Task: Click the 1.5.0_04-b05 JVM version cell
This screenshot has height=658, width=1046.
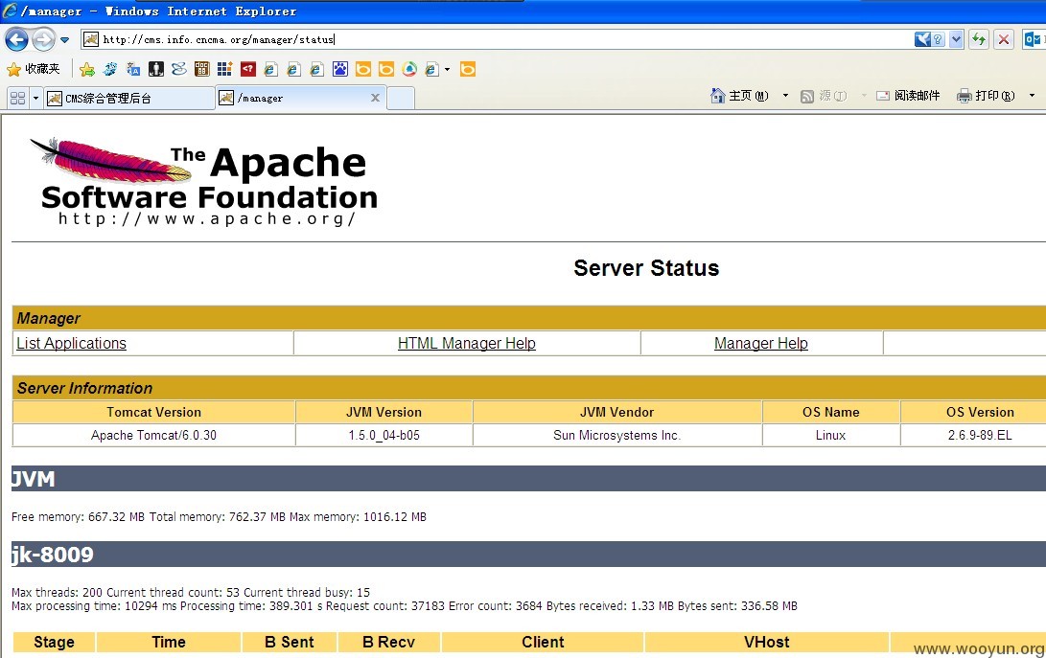Action: (x=384, y=436)
